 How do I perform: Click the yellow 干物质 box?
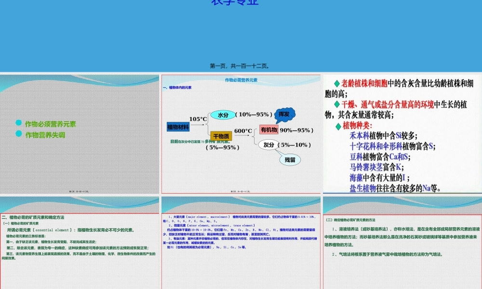222,135
